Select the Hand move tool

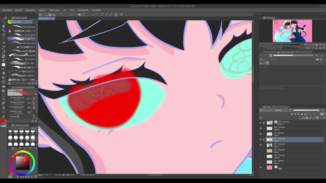4,26
